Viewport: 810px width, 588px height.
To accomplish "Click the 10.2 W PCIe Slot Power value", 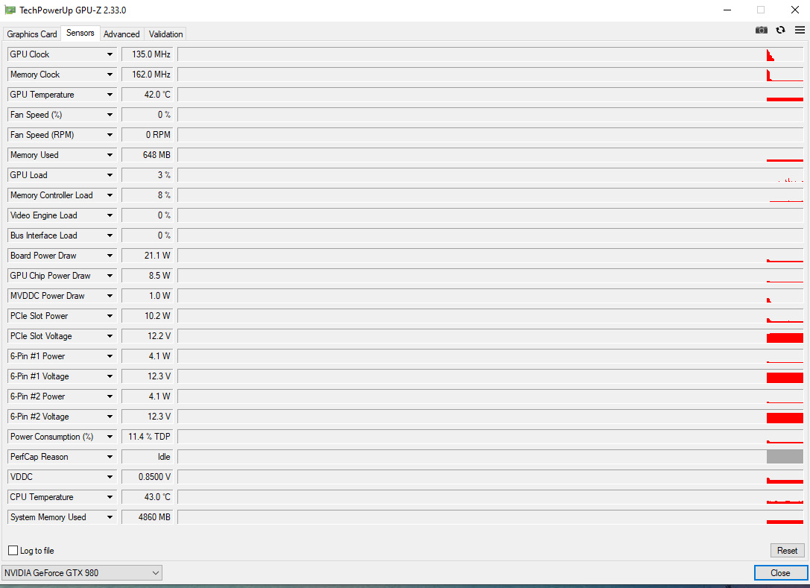I will pyautogui.click(x=148, y=316).
